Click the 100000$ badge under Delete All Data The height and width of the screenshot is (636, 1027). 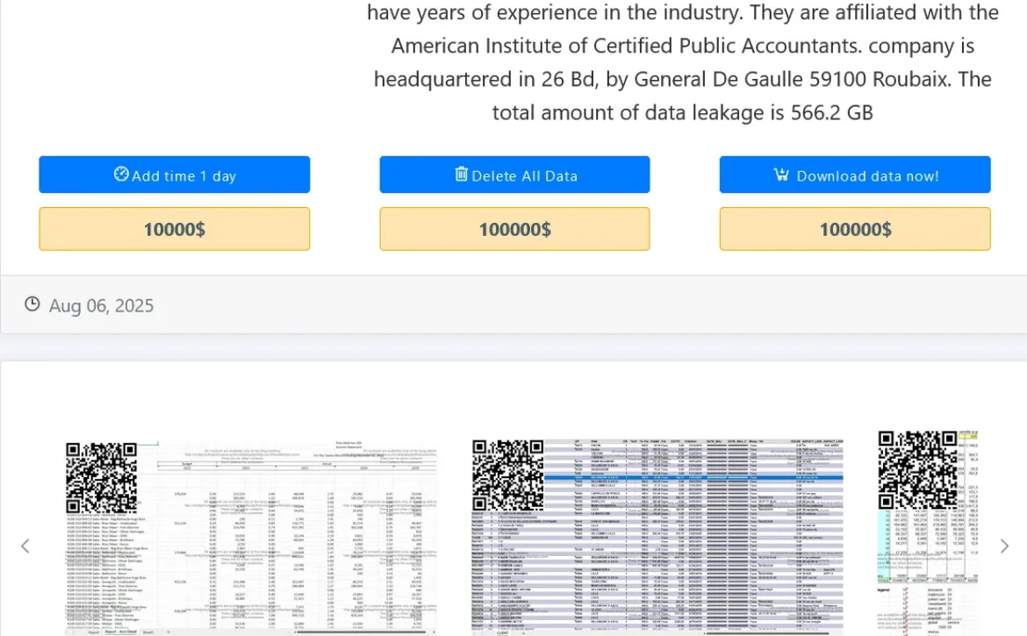coord(514,229)
